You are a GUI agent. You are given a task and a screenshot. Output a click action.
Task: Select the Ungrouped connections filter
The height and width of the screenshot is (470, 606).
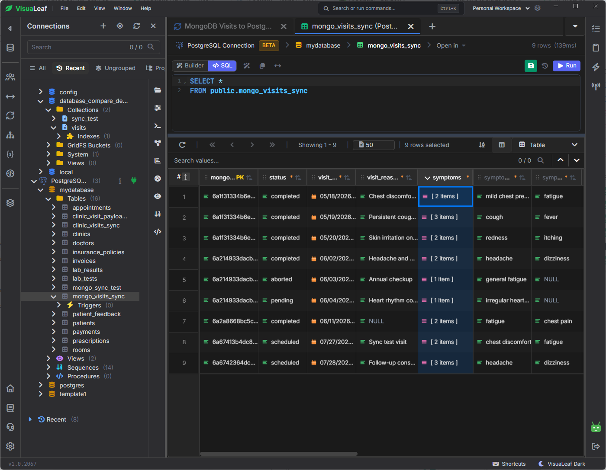116,68
